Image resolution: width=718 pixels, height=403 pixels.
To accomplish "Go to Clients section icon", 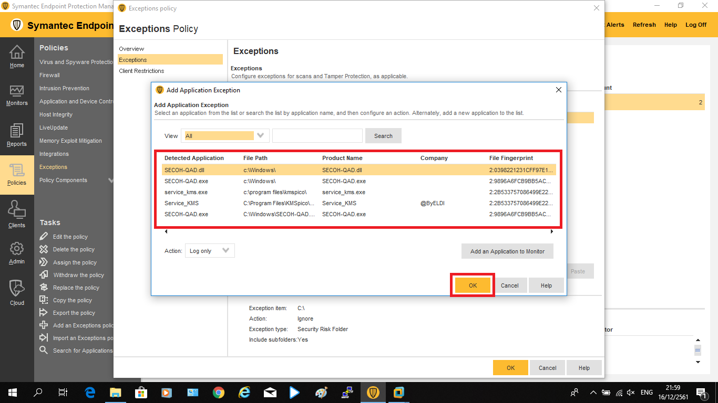I will point(17,215).
